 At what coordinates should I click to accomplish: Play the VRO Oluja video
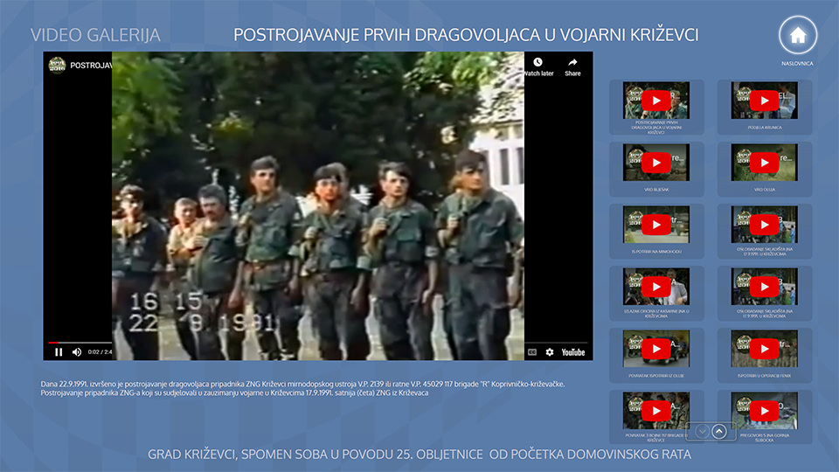pos(765,163)
